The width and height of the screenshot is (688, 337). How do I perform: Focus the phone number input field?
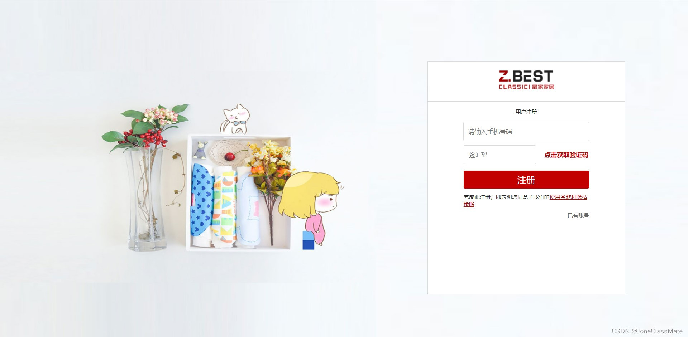526,131
